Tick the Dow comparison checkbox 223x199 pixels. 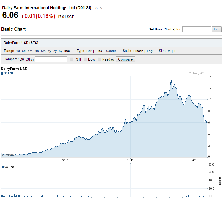point(85,59)
